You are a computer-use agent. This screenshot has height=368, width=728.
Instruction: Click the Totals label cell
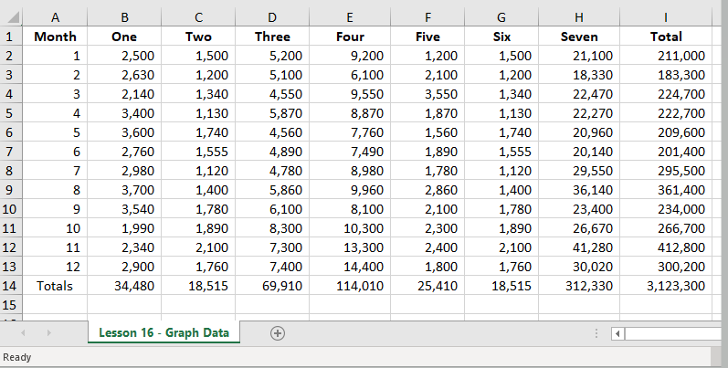coord(55,286)
